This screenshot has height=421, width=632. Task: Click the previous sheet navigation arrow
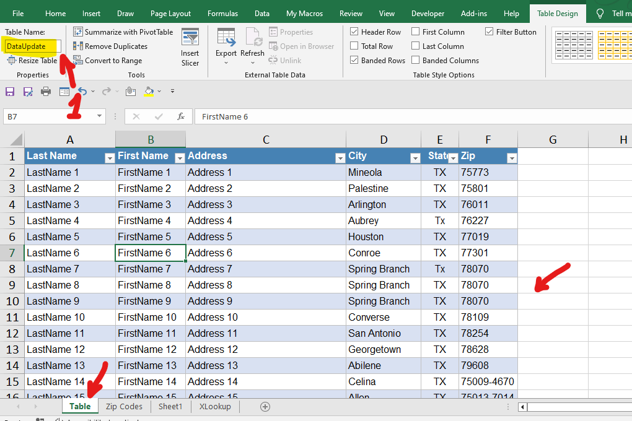click(18, 407)
